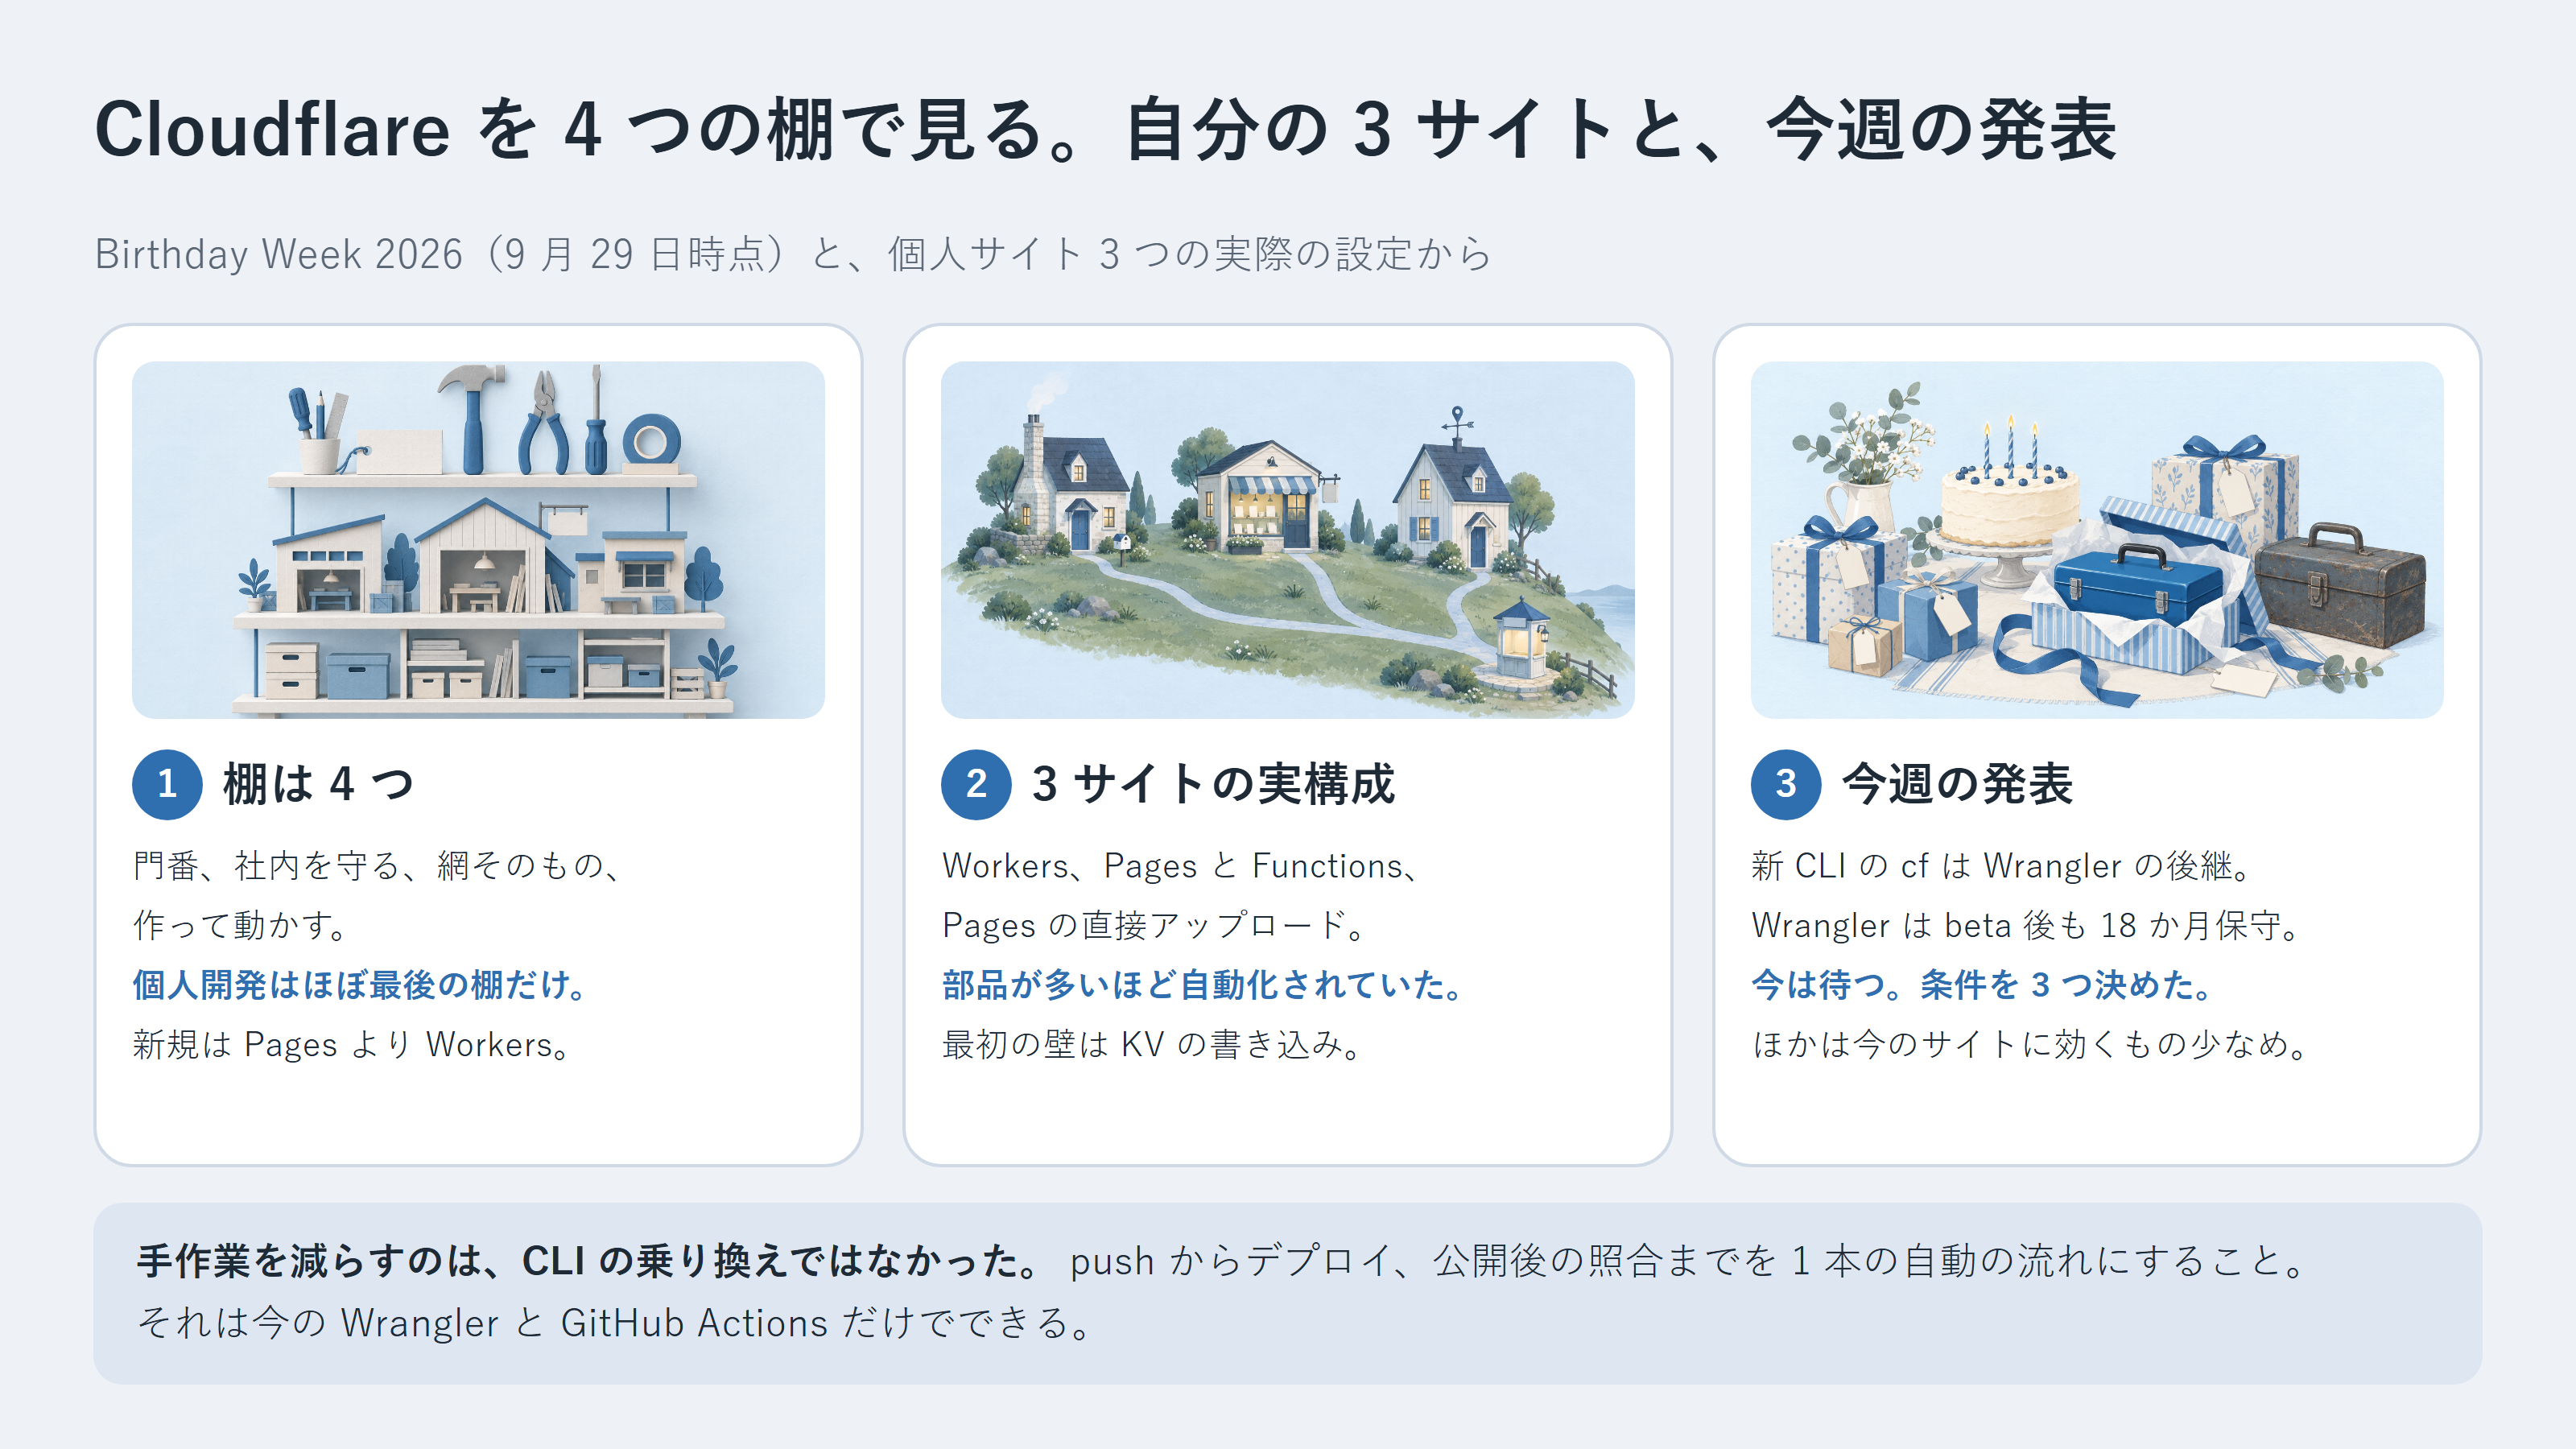
Task: Click the heading 今週の発表
Action: (1957, 784)
